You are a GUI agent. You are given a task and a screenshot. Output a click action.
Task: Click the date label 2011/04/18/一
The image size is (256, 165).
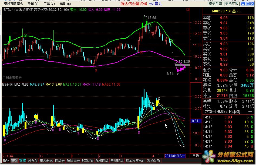pyautogui.click(x=175, y=156)
